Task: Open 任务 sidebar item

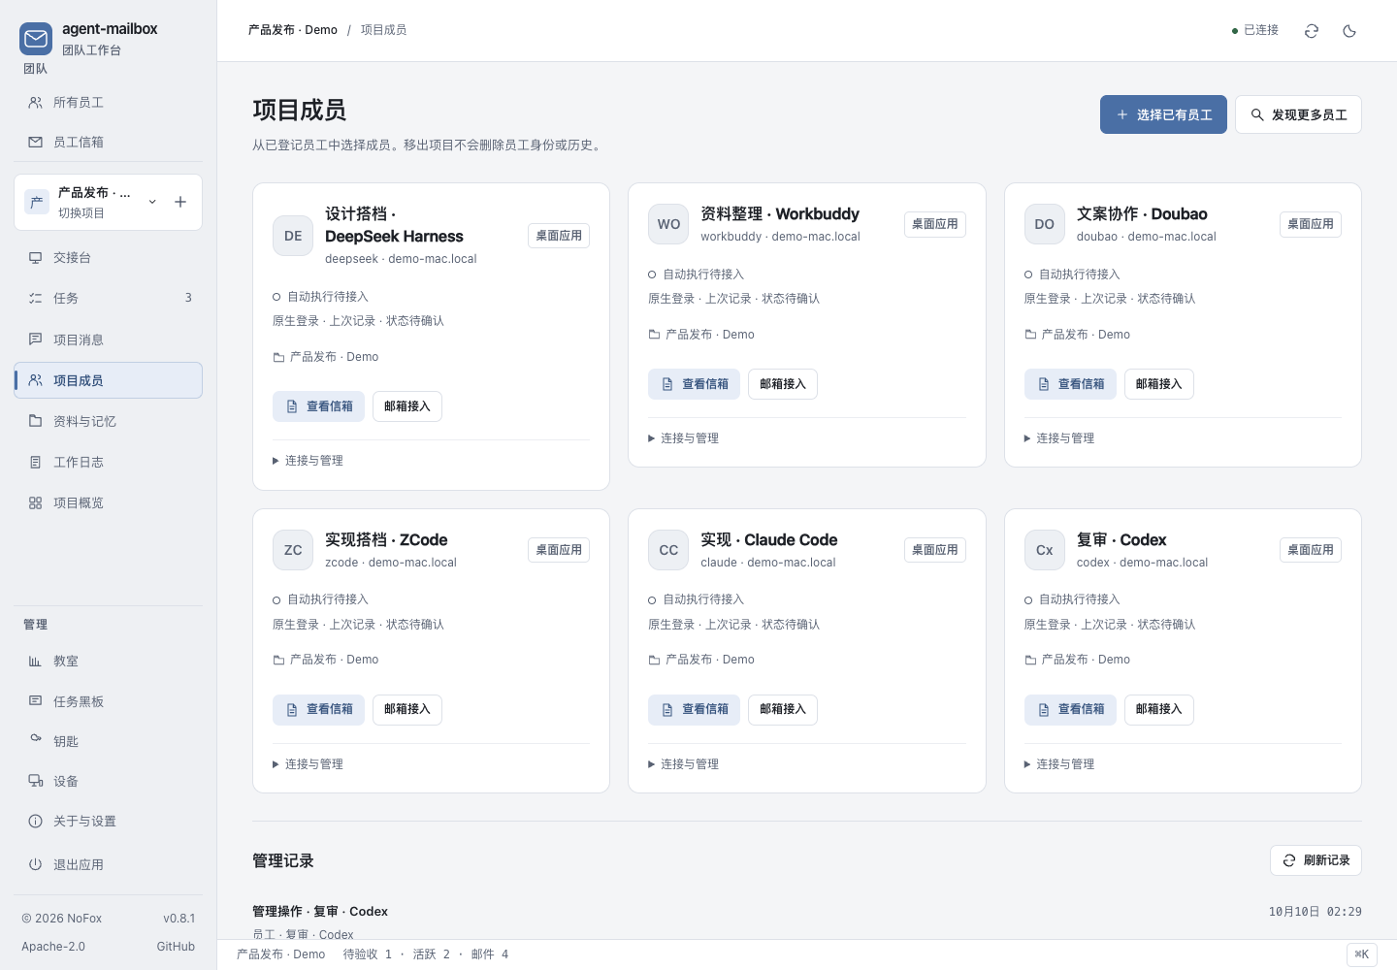Action: [108, 299]
